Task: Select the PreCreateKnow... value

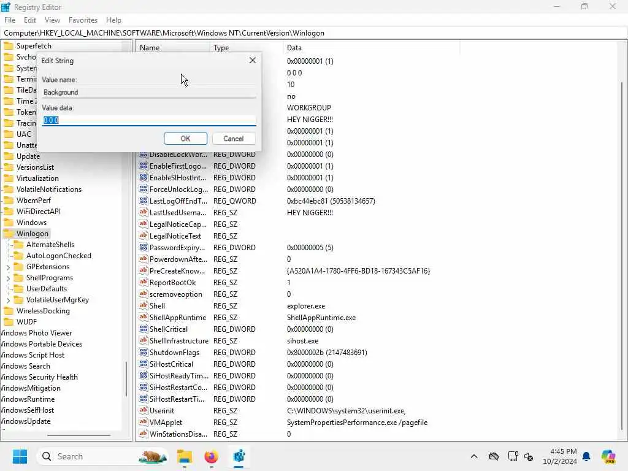Action: (177, 270)
